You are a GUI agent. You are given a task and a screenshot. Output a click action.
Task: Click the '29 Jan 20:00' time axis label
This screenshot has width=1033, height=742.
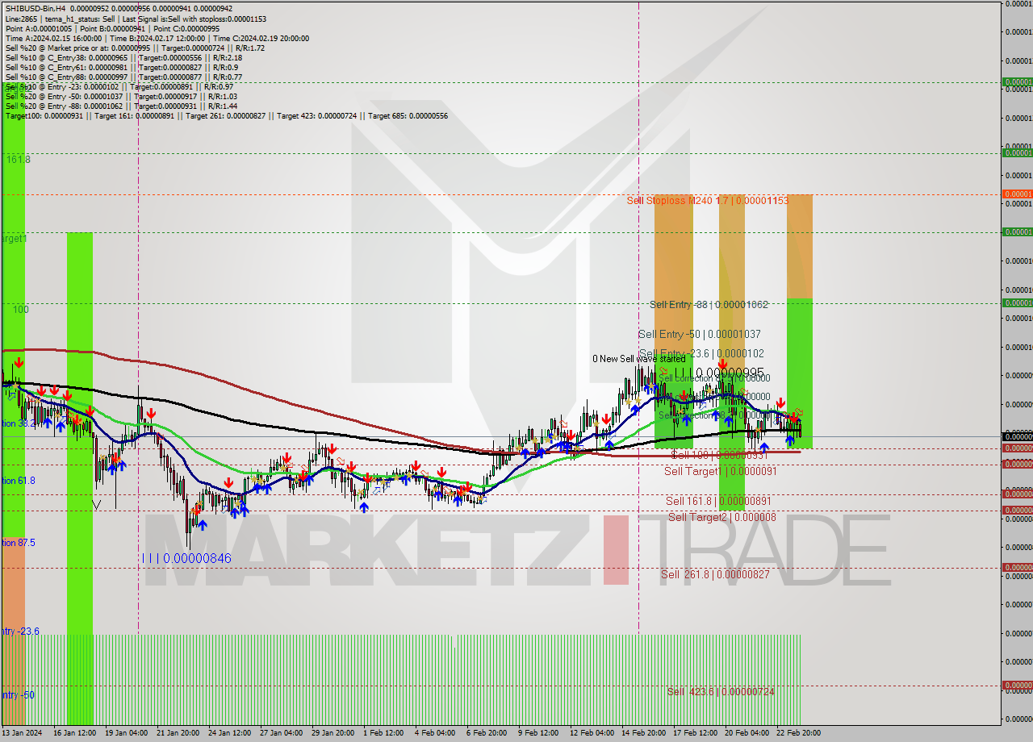pos(332,733)
